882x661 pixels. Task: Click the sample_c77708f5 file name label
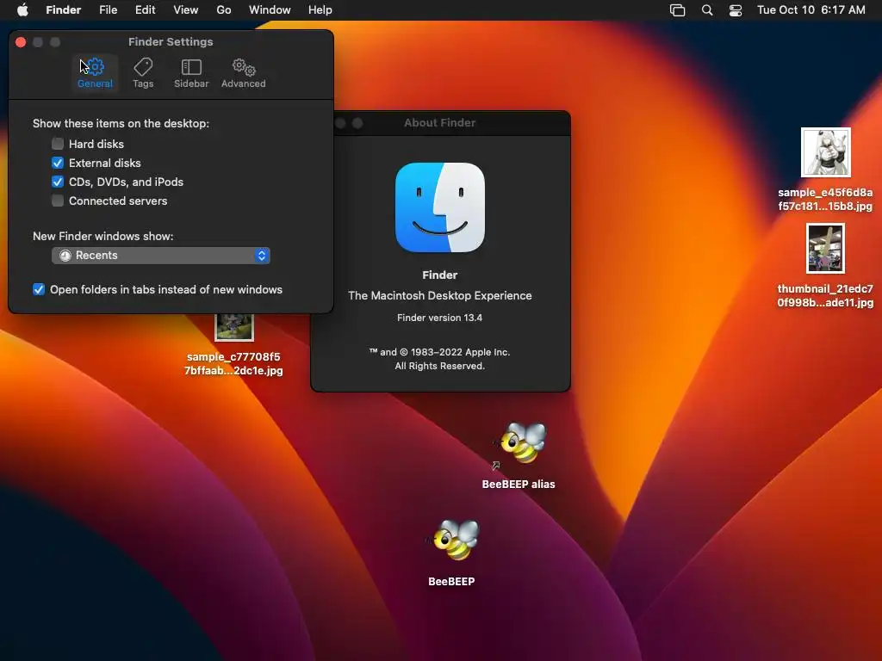(x=233, y=364)
